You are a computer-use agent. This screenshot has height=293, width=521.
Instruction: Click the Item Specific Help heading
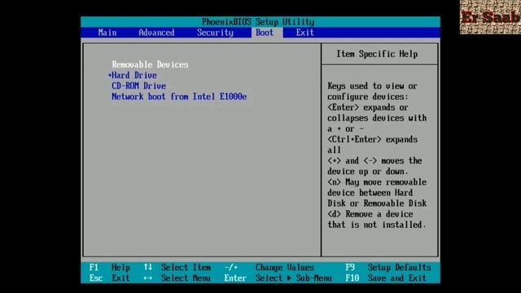pos(377,54)
